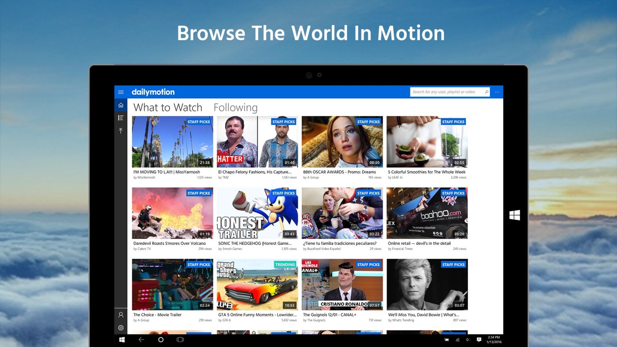This screenshot has height=347, width=617.
Task: Open the David Bowie video thumbnail
Action: [427, 285]
